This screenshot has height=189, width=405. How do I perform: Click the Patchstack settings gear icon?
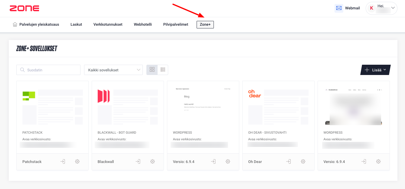pos(77,161)
